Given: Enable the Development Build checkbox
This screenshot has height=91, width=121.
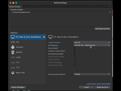Looking at the screenshot, I should click(75, 54).
